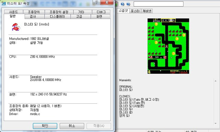Open the 디스플레이 tab
Image resolution: width=220 pixels, height=132 pixels.
pos(57,17)
